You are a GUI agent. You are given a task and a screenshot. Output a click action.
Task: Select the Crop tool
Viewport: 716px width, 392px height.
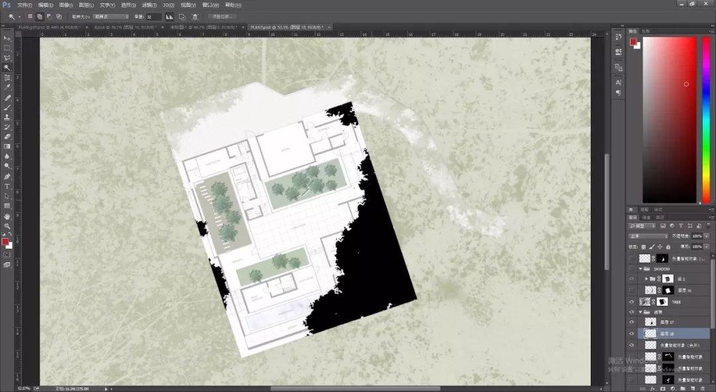[x=7, y=78]
